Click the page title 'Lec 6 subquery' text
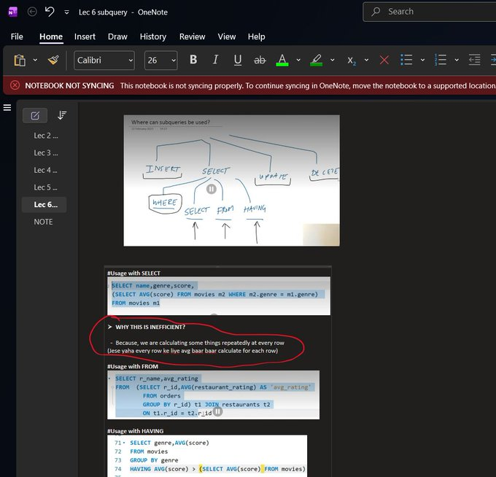Image resolution: width=496 pixels, height=477 pixels. click(103, 12)
